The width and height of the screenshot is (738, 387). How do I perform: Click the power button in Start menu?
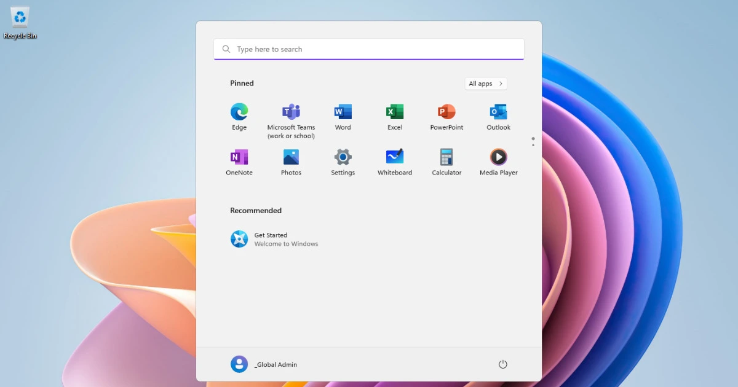tap(502, 364)
